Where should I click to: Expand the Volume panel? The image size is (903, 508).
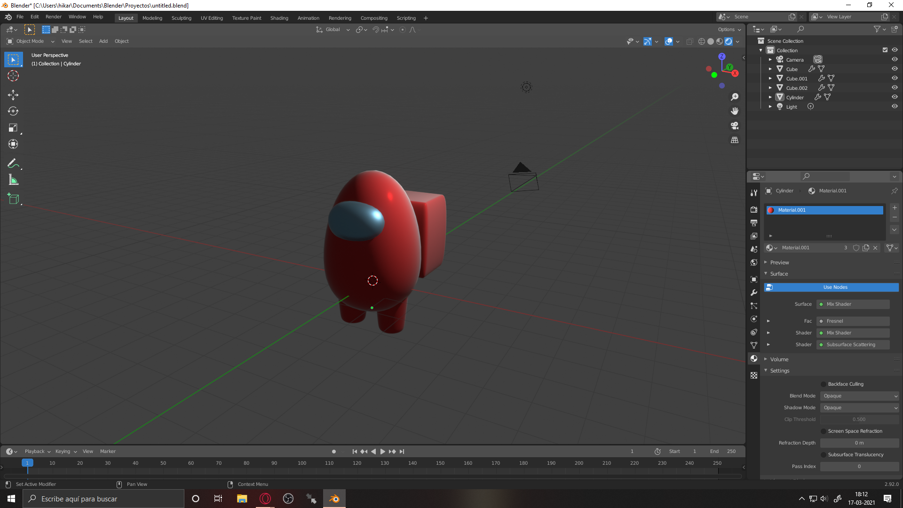779,359
